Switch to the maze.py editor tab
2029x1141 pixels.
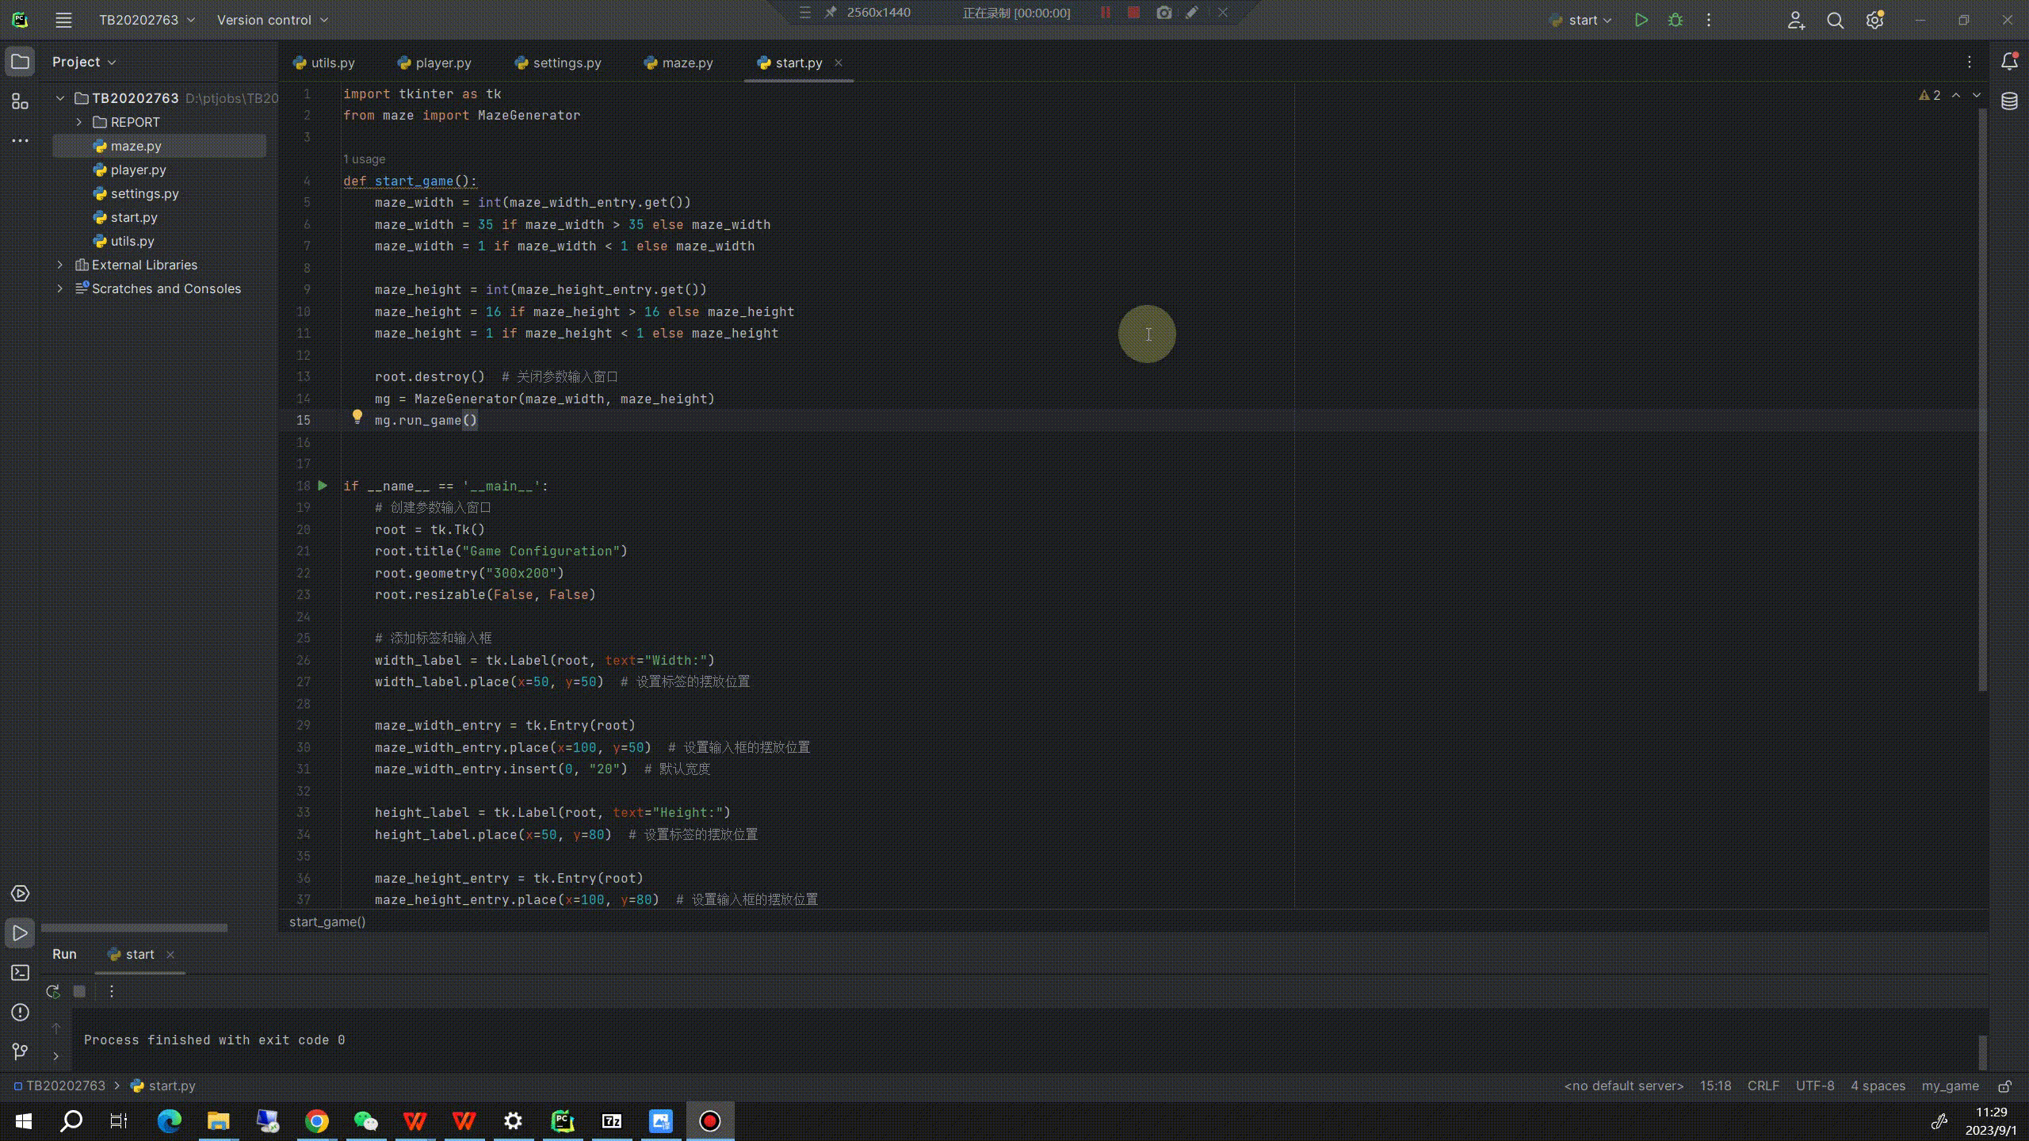tap(685, 63)
